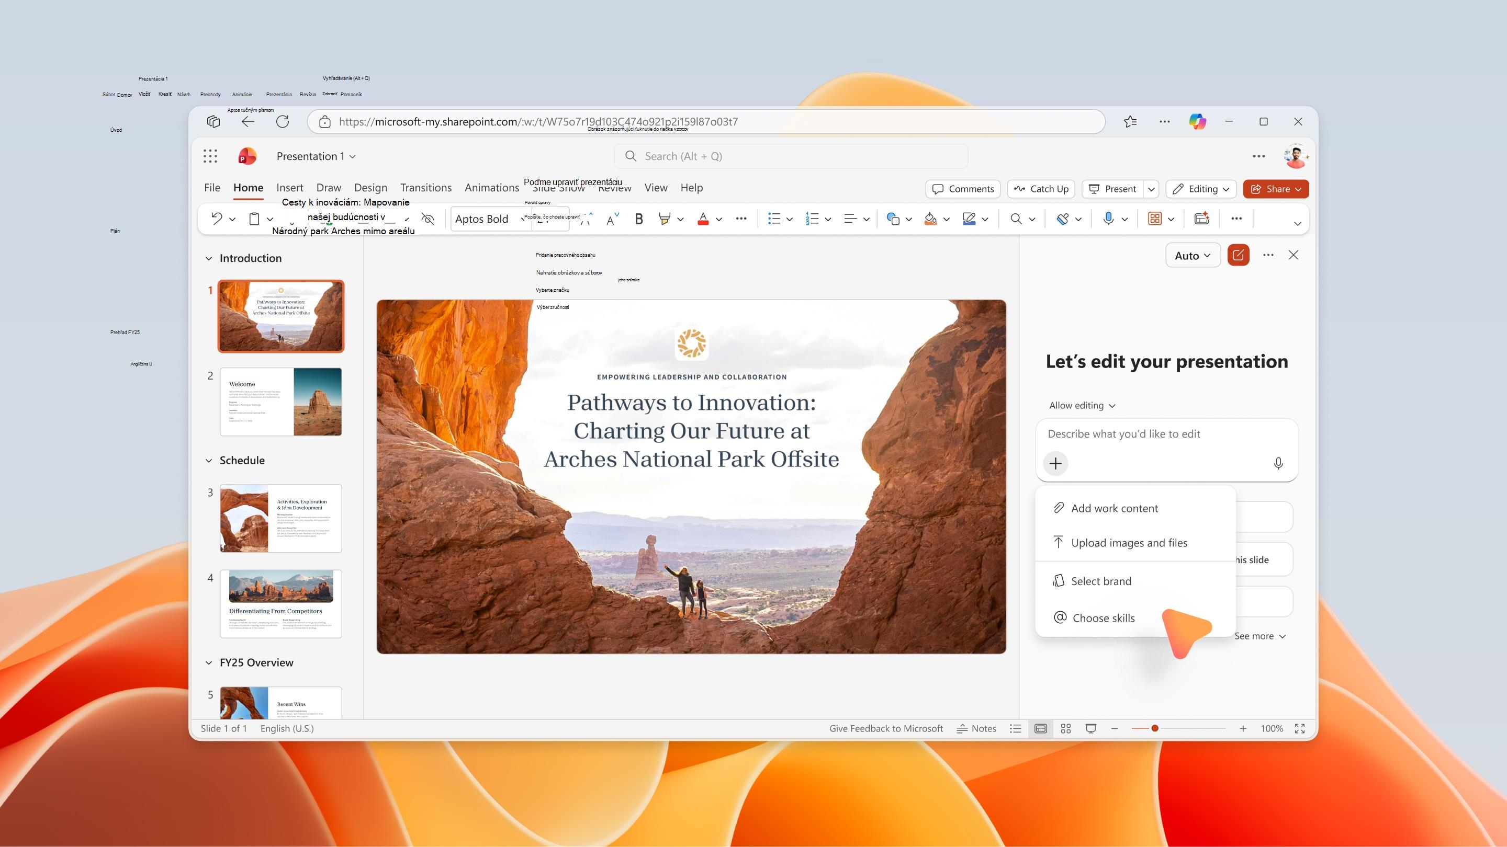Toggle the Notes pane in status bar
This screenshot has height=847, width=1507.
(x=976, y=728)
